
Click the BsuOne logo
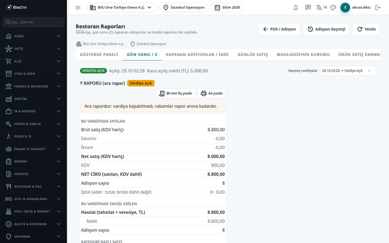[17, 7]
